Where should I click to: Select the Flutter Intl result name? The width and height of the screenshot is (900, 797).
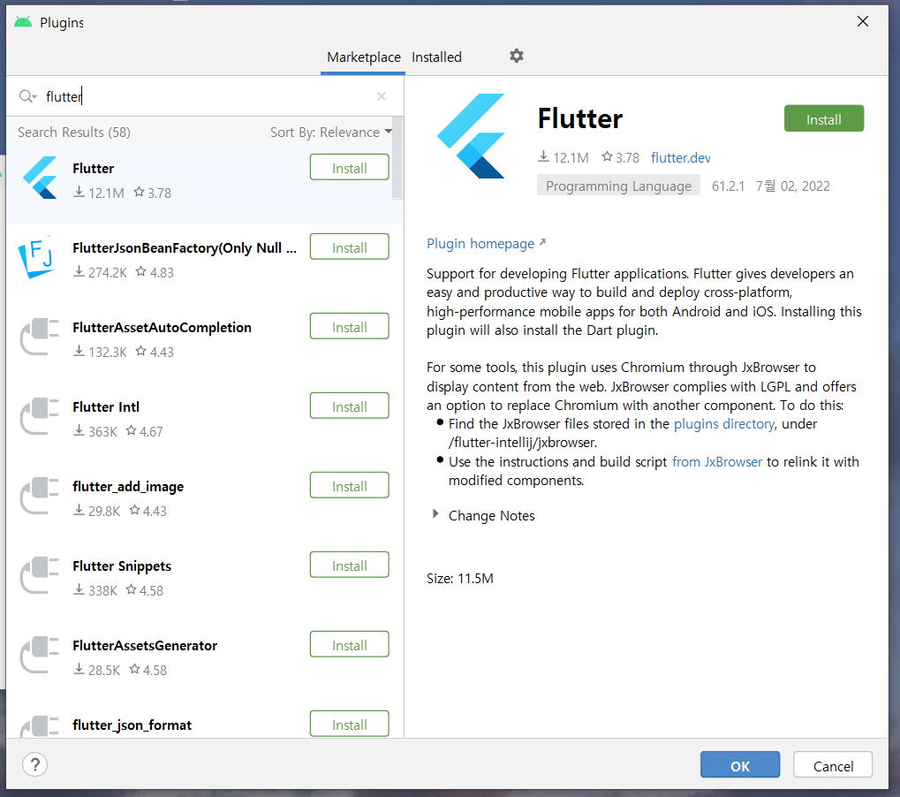(x=106, y=407)
